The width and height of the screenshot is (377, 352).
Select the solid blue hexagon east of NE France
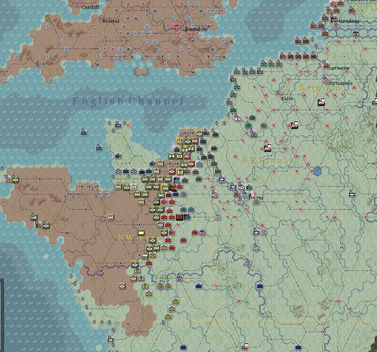pos(317,171)
